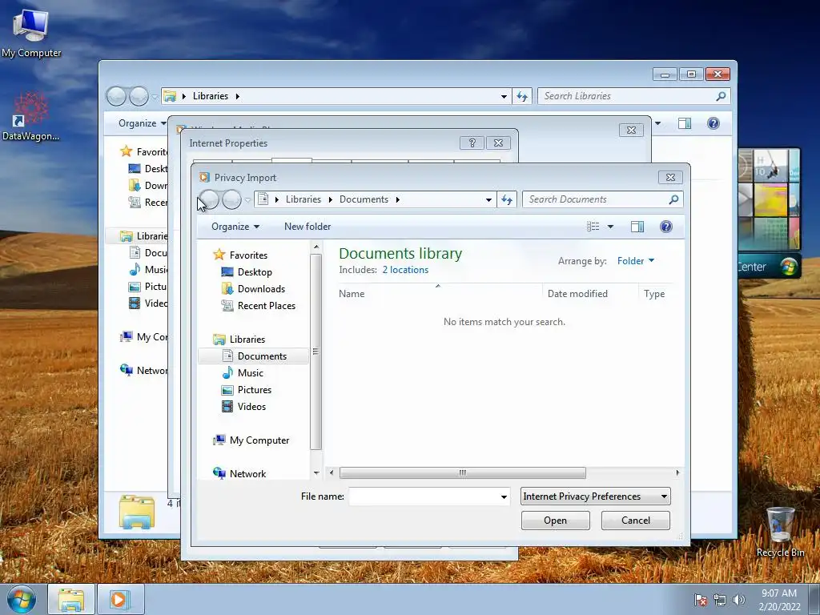The image size is (820, 615).
Task: Select Downloads in the Privacy Import sidebar
Action: [261, 288]
